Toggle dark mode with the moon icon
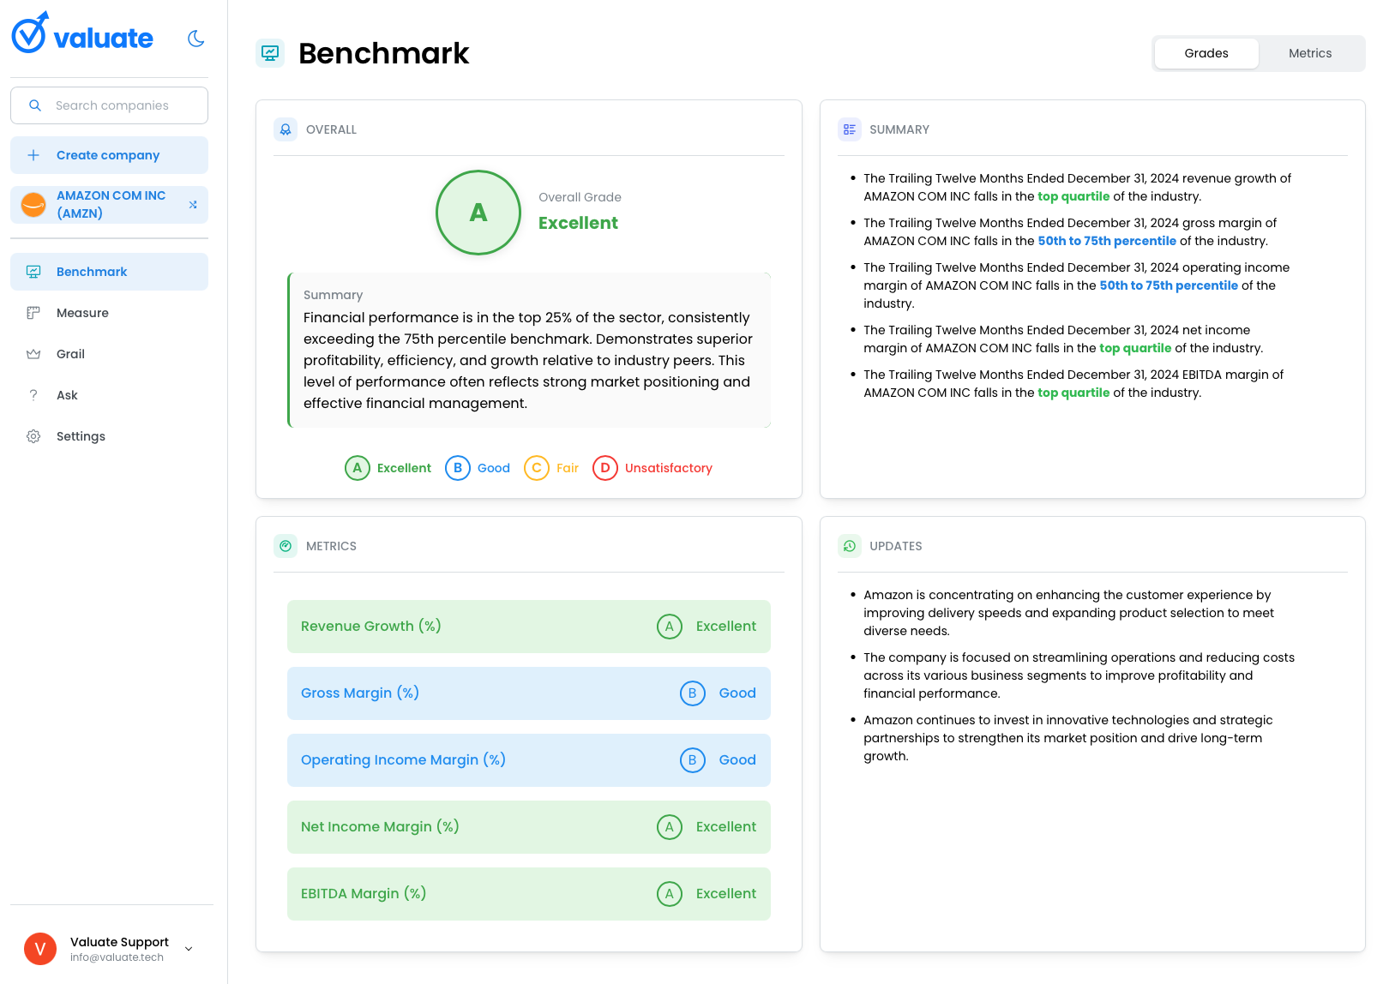Image resolution: width=1389 pixels, height=984 pixels. click(195, 38)
